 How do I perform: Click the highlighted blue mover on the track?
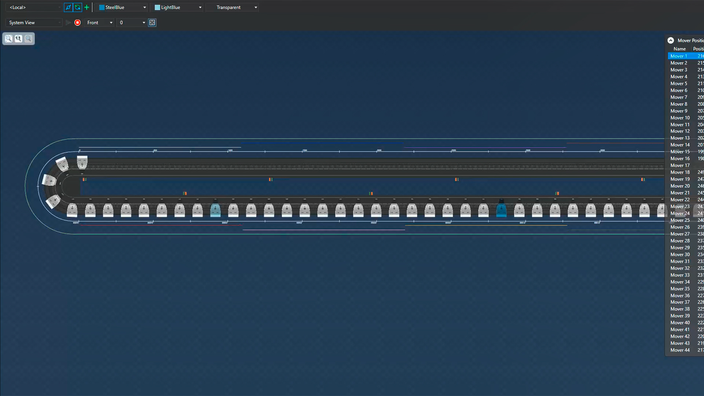click(x=501, y=210)
